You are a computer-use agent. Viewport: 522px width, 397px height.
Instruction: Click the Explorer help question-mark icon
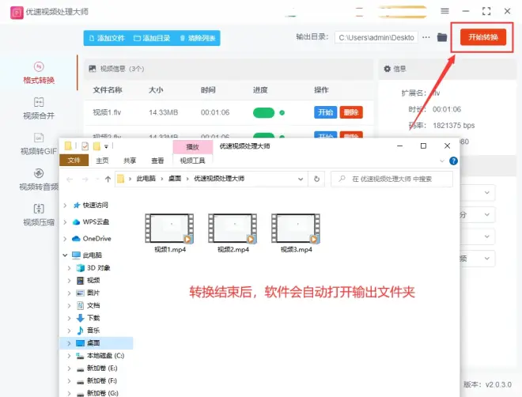click(x=453, y=161)
